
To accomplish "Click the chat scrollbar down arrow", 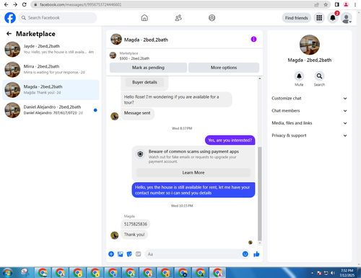I will (x=260, y=243).
